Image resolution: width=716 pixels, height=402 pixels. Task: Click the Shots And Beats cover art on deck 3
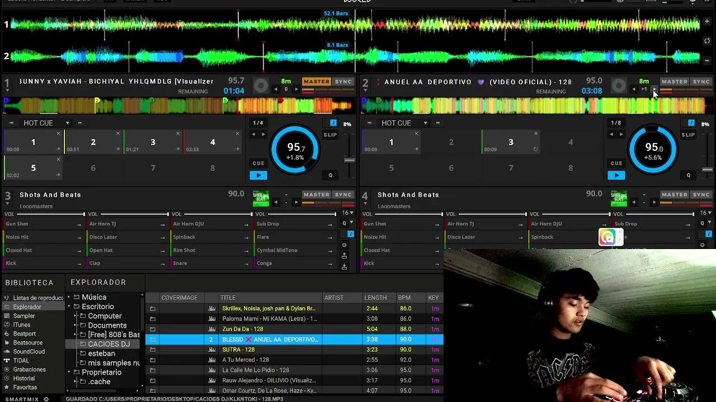(261, 198)
